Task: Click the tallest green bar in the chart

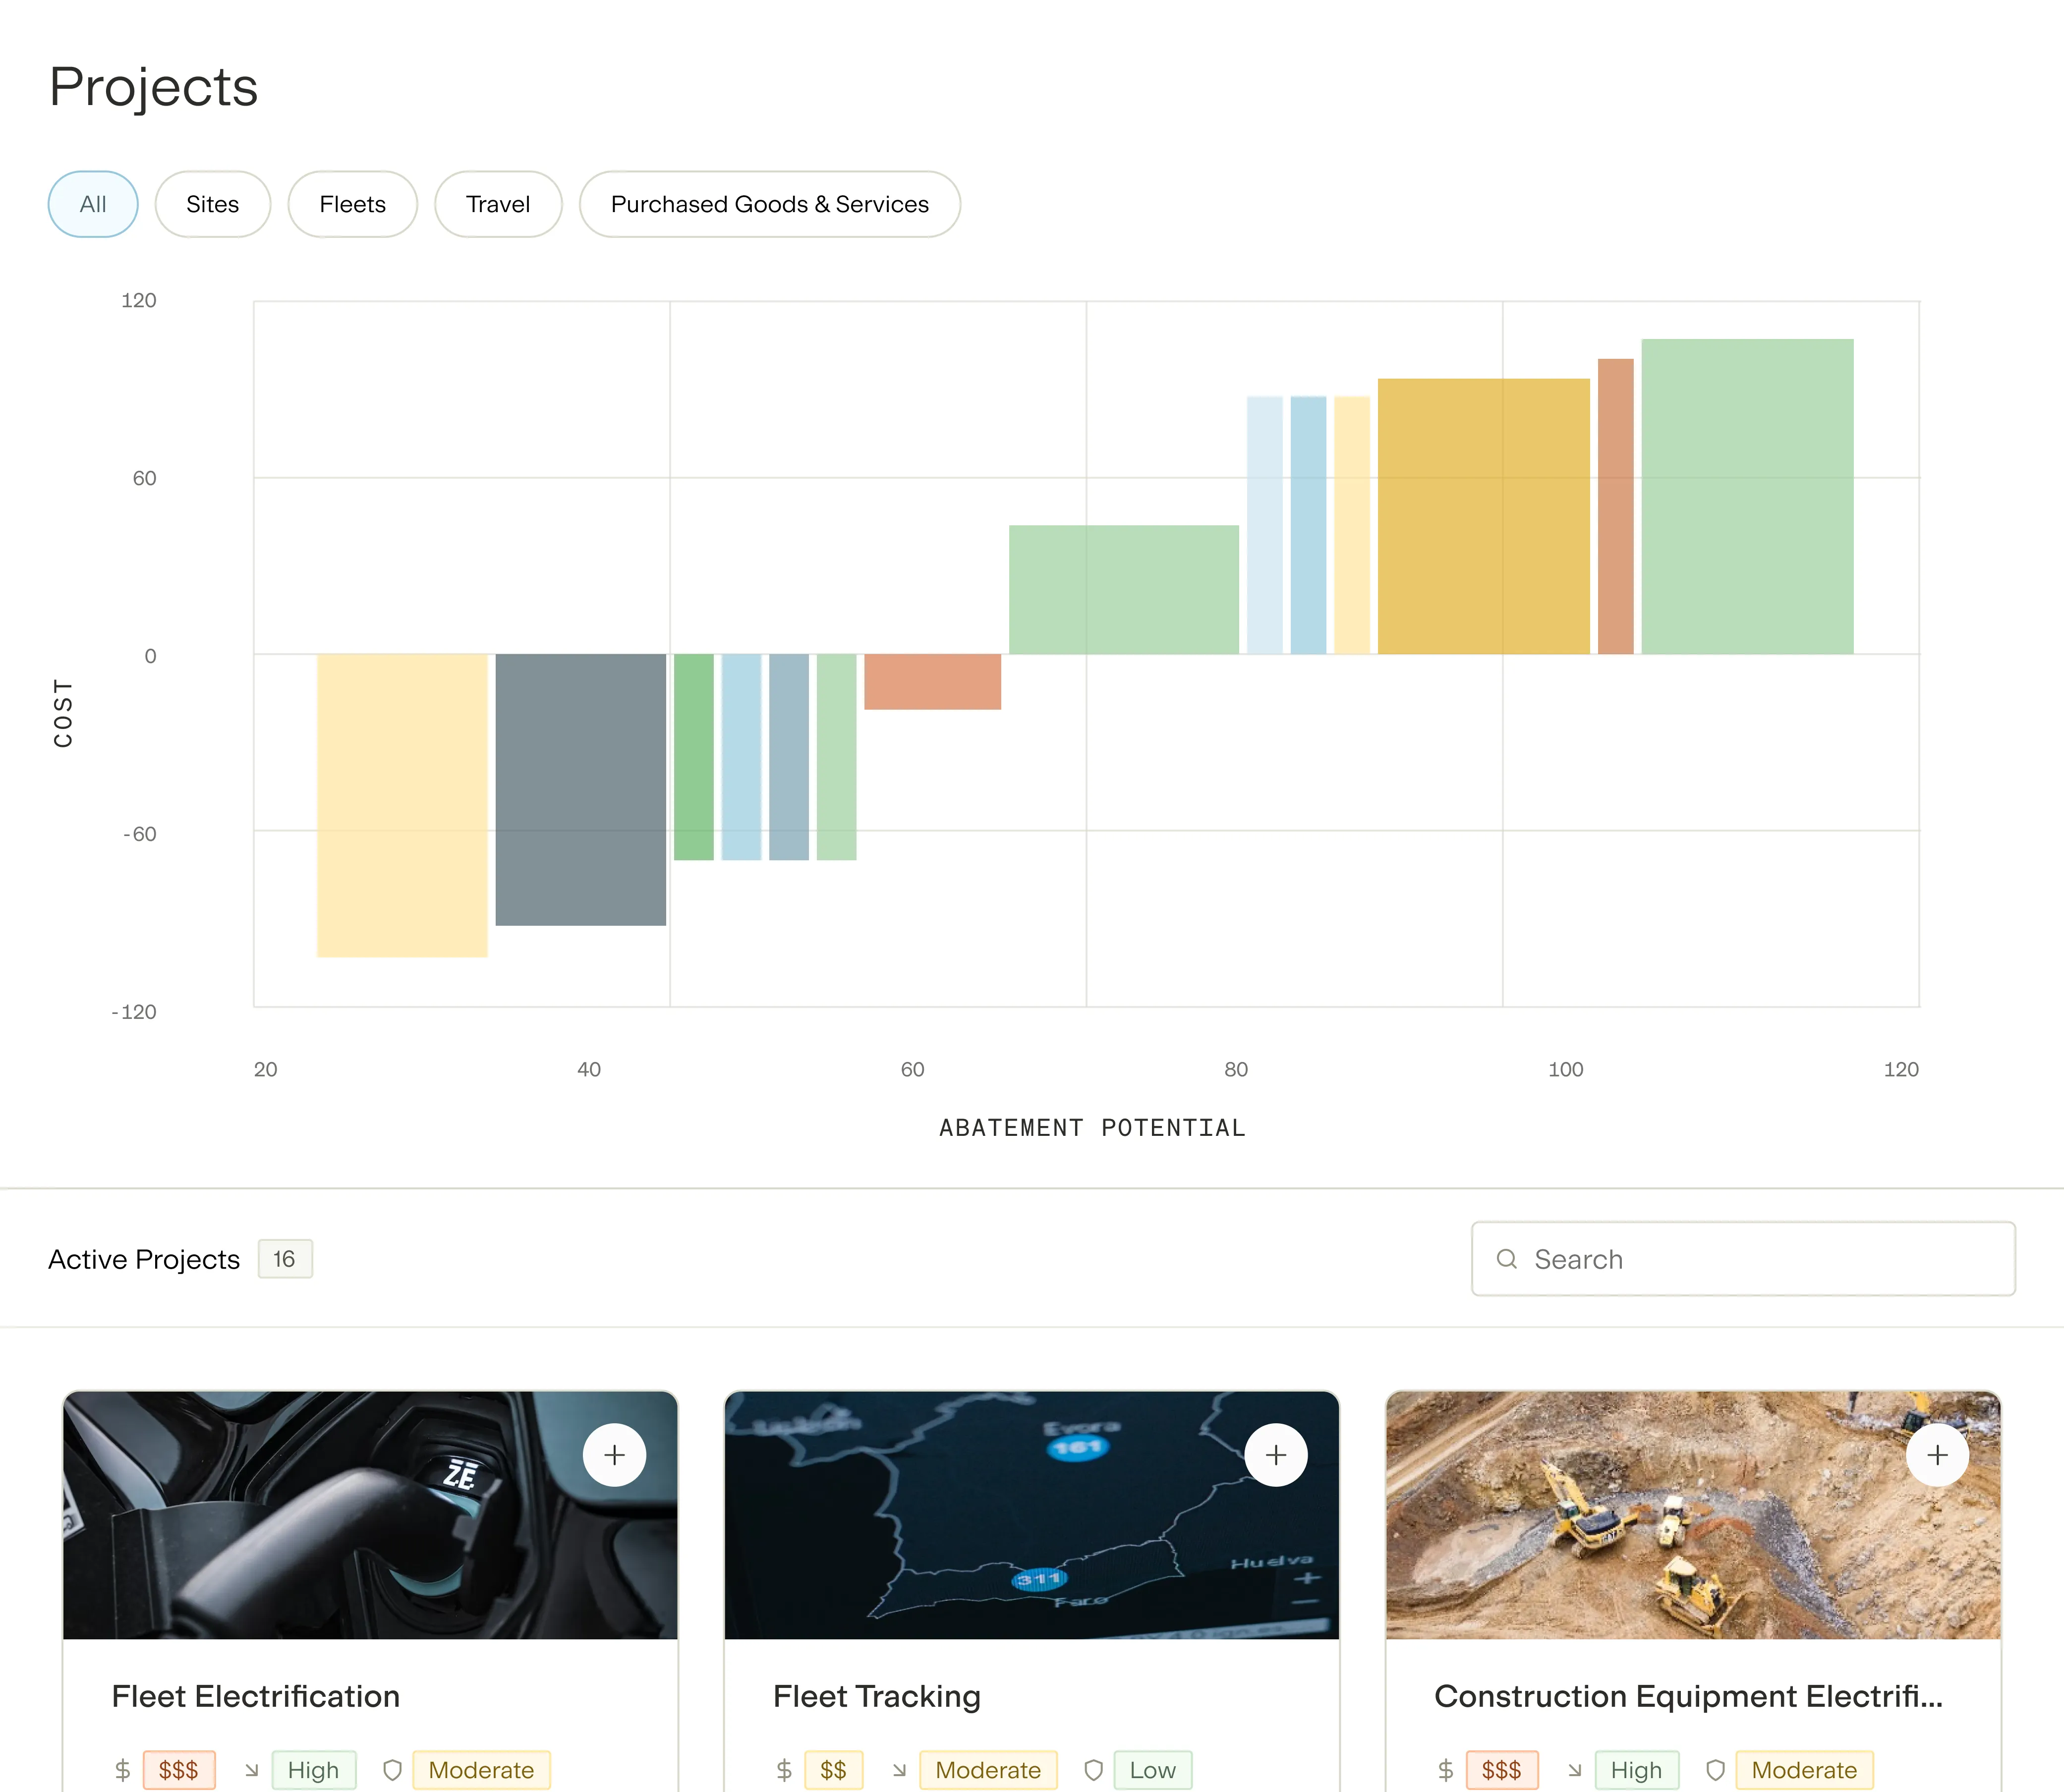Action: coord(1746,495)
